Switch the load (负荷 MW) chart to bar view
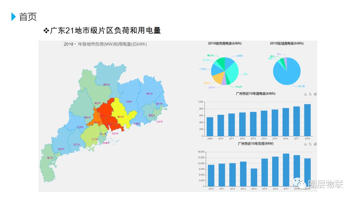The width and height of the screenshot is (355, 200). (x=315, y=144)
